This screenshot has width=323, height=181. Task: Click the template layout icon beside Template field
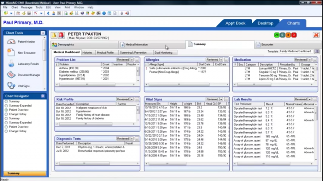click(317, 51)
